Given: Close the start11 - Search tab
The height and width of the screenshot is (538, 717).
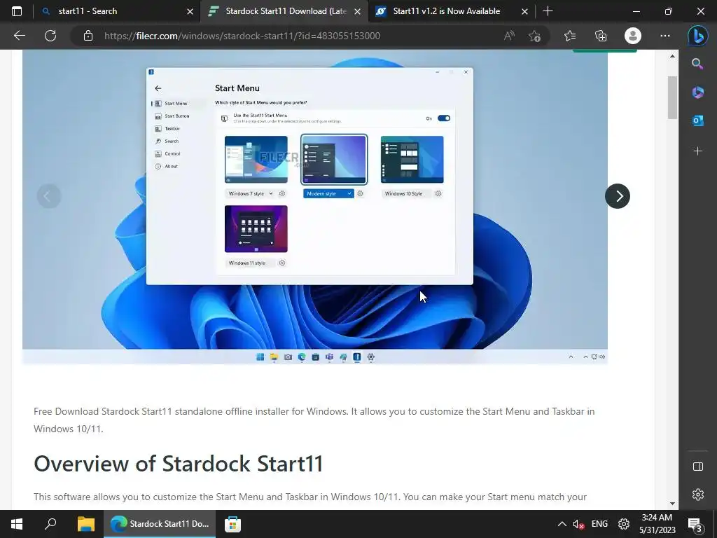Looking at the screenshot, I should [x=190, y=11].
